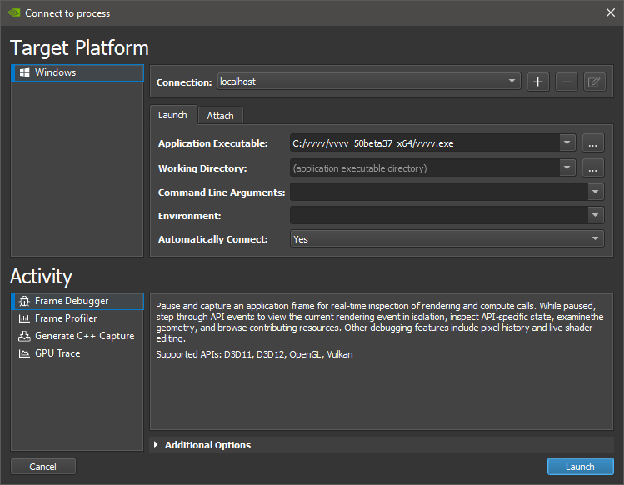Image resolution: width=624 pixels, height=485 pixels.
Task: Click the Windows logo icon in the Target Platform list
Action: pos(24,72)
